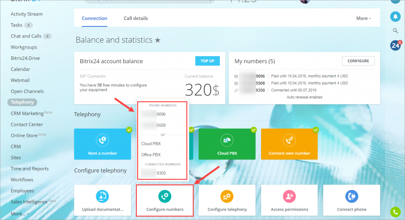Go to Workgroups in the sidebar
The height and width of the screenshot is (220, 405).
coord(24,47)
